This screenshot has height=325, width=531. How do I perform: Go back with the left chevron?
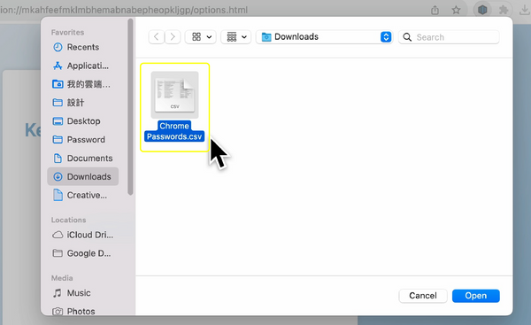pos(157,36)
